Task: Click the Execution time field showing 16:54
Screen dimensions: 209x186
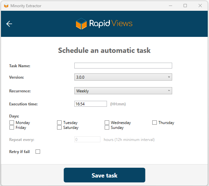Action: (x=90, y=104)
